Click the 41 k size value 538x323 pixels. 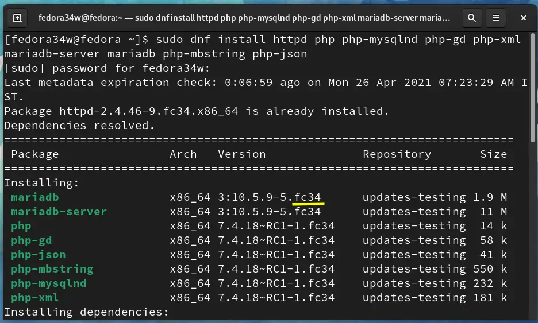click(493, 255)
